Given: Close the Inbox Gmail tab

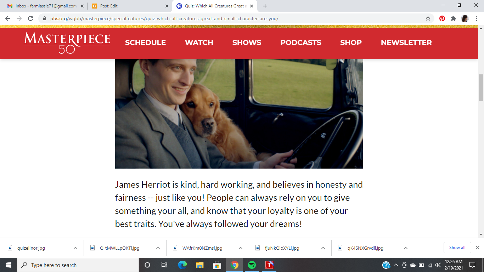Looking at the screenshot, I should coord(82,6).
